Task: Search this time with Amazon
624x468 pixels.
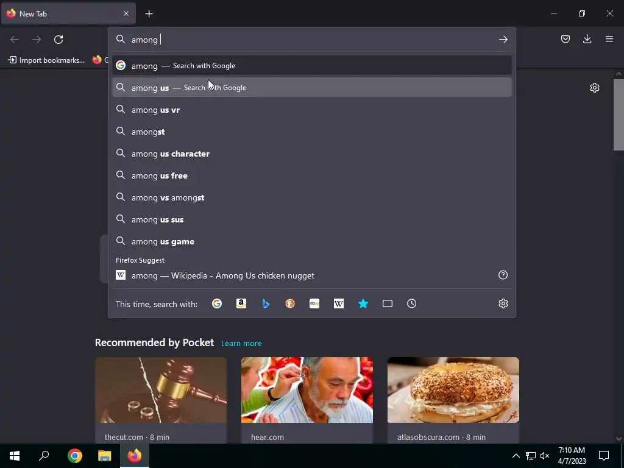Action: tap(241, 303)
